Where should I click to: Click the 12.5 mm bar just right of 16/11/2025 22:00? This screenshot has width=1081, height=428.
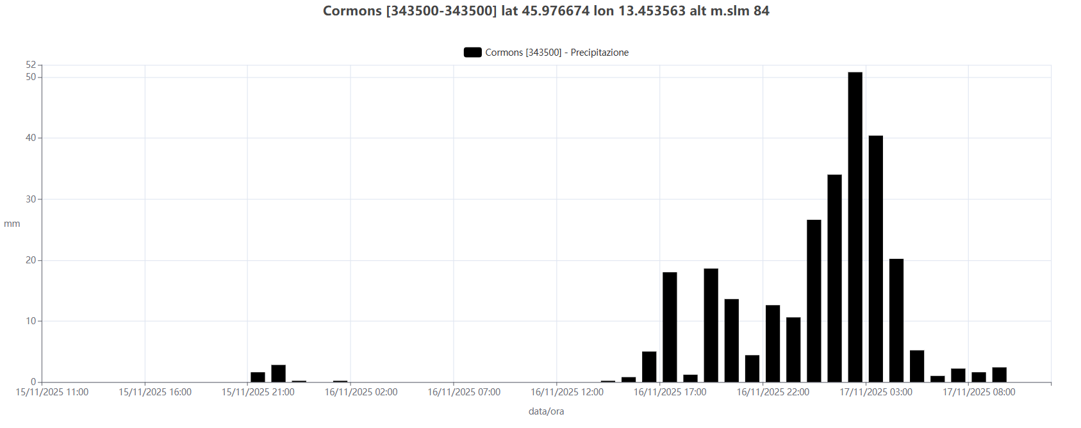tap(773, 343)
